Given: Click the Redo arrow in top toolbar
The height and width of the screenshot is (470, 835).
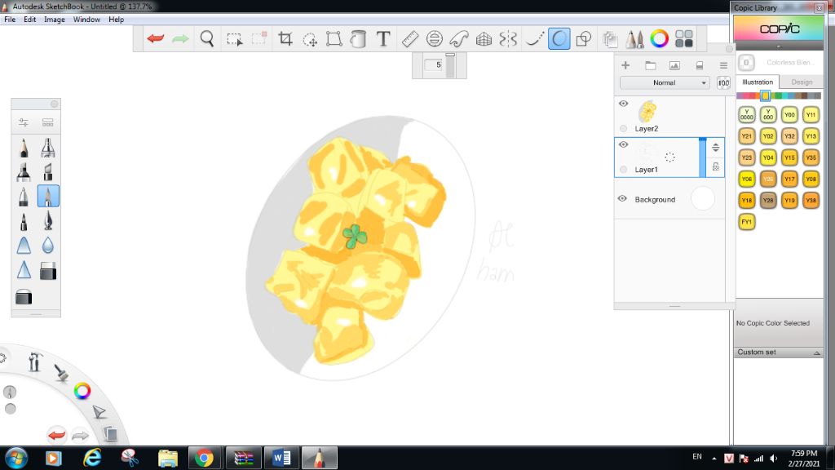Looking at the screenshot, I should 180,38.
